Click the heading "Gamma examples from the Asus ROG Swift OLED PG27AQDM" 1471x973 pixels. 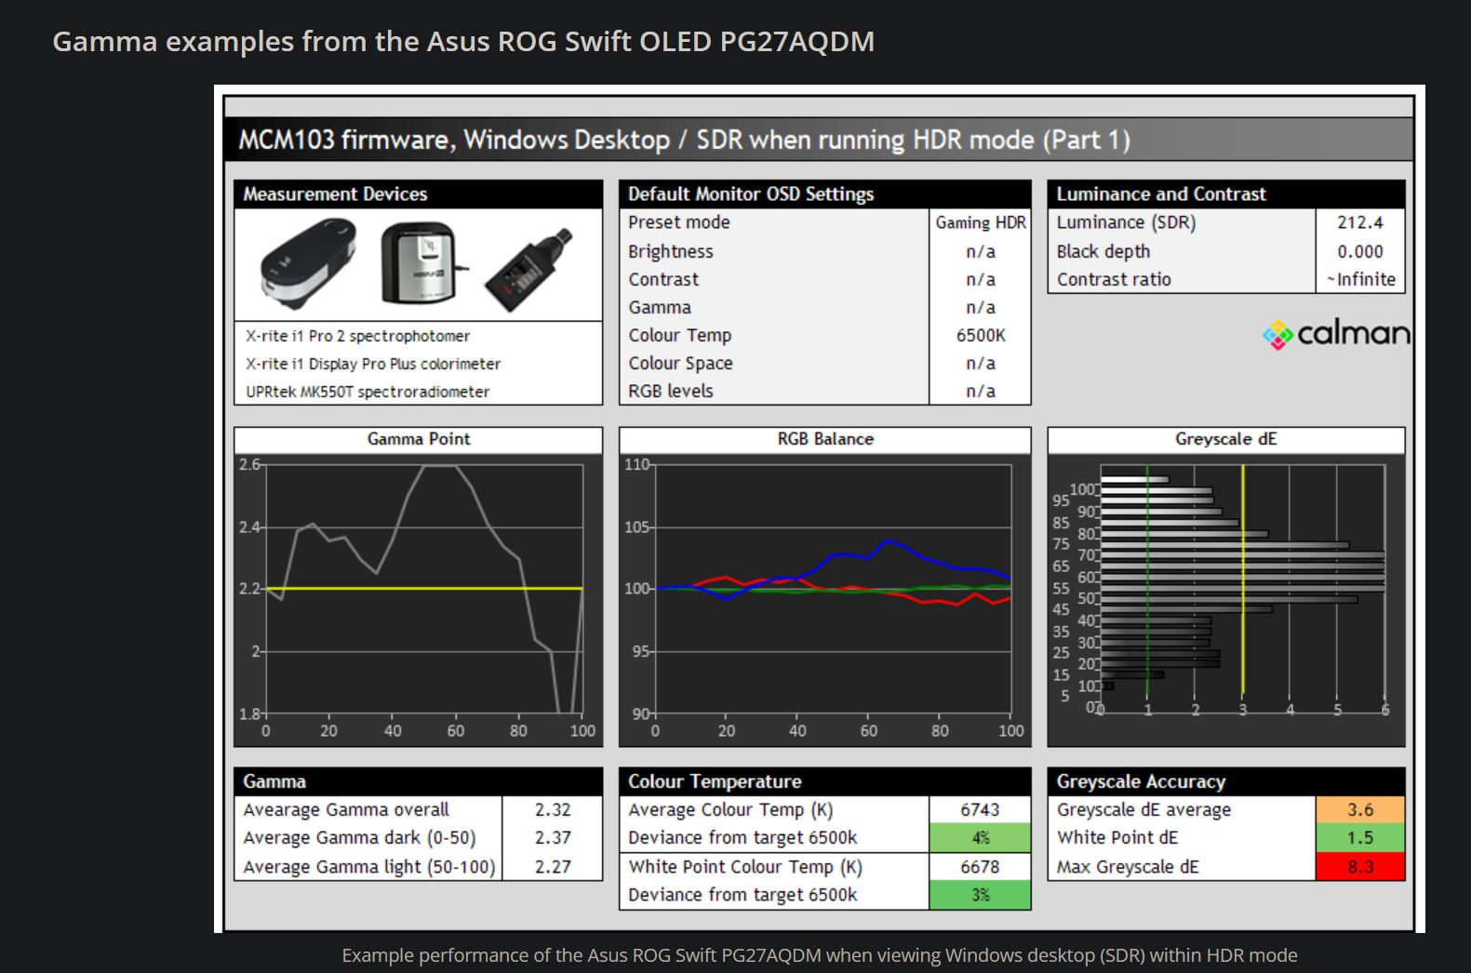click(x=463, y=42)
